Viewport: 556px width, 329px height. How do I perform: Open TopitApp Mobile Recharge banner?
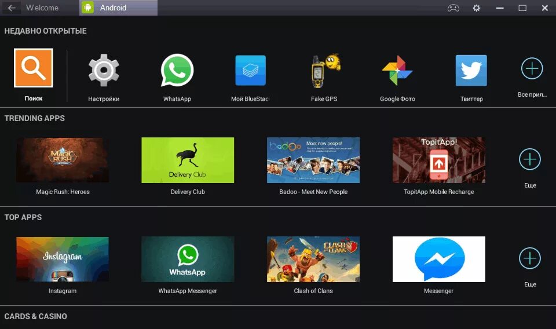438,160
